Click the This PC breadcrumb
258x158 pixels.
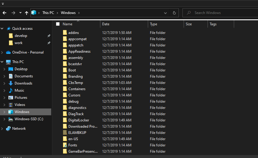coord(48,13)
